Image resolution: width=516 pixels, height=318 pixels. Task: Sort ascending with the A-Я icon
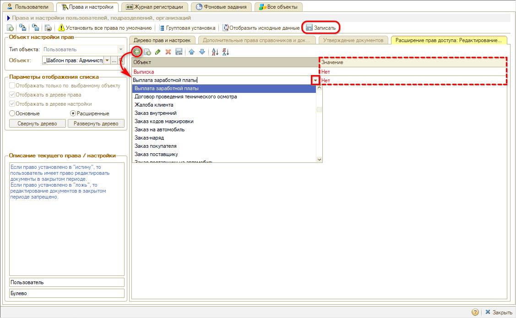click(215, 52)
